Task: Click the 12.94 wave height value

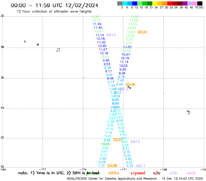Action: click(131, 32)
